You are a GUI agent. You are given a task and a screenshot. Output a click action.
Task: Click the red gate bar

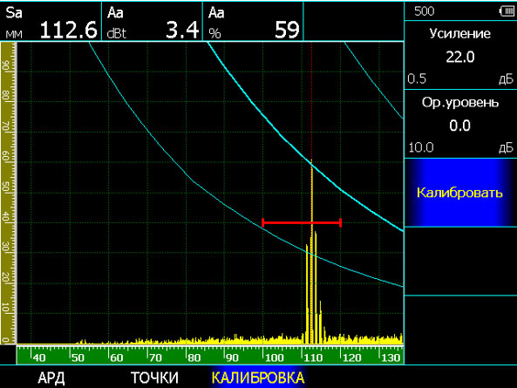point(302,223)
